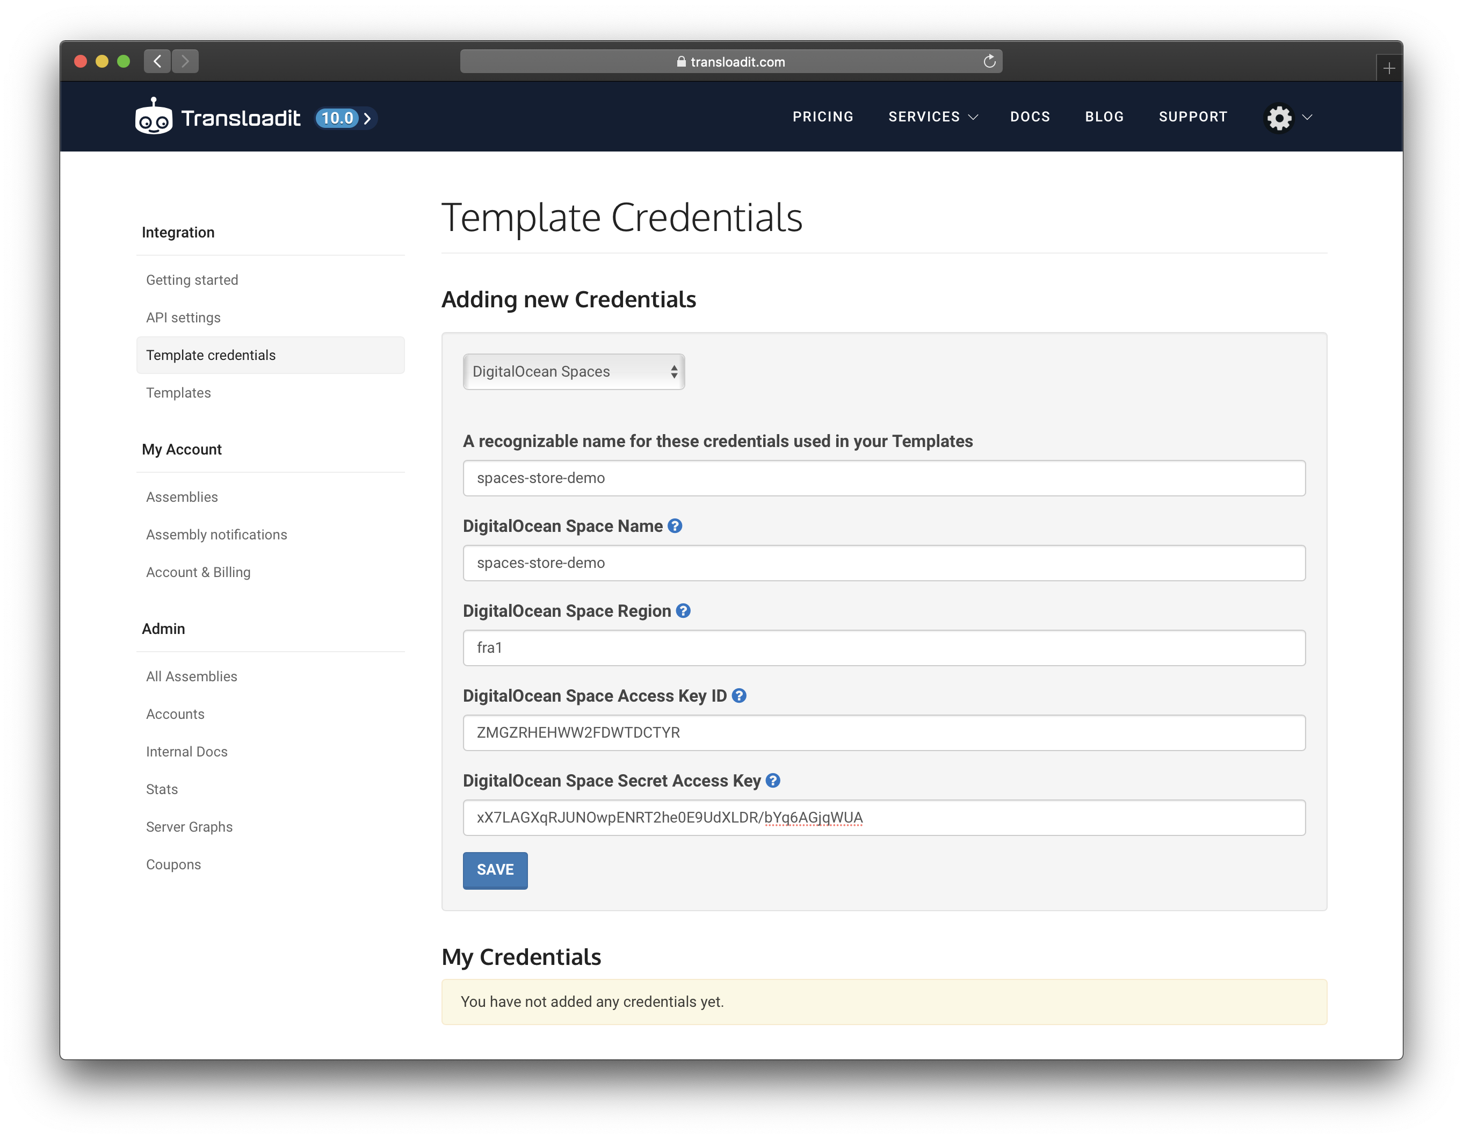Click help icon for Secret Access Key

coord(773,781)
